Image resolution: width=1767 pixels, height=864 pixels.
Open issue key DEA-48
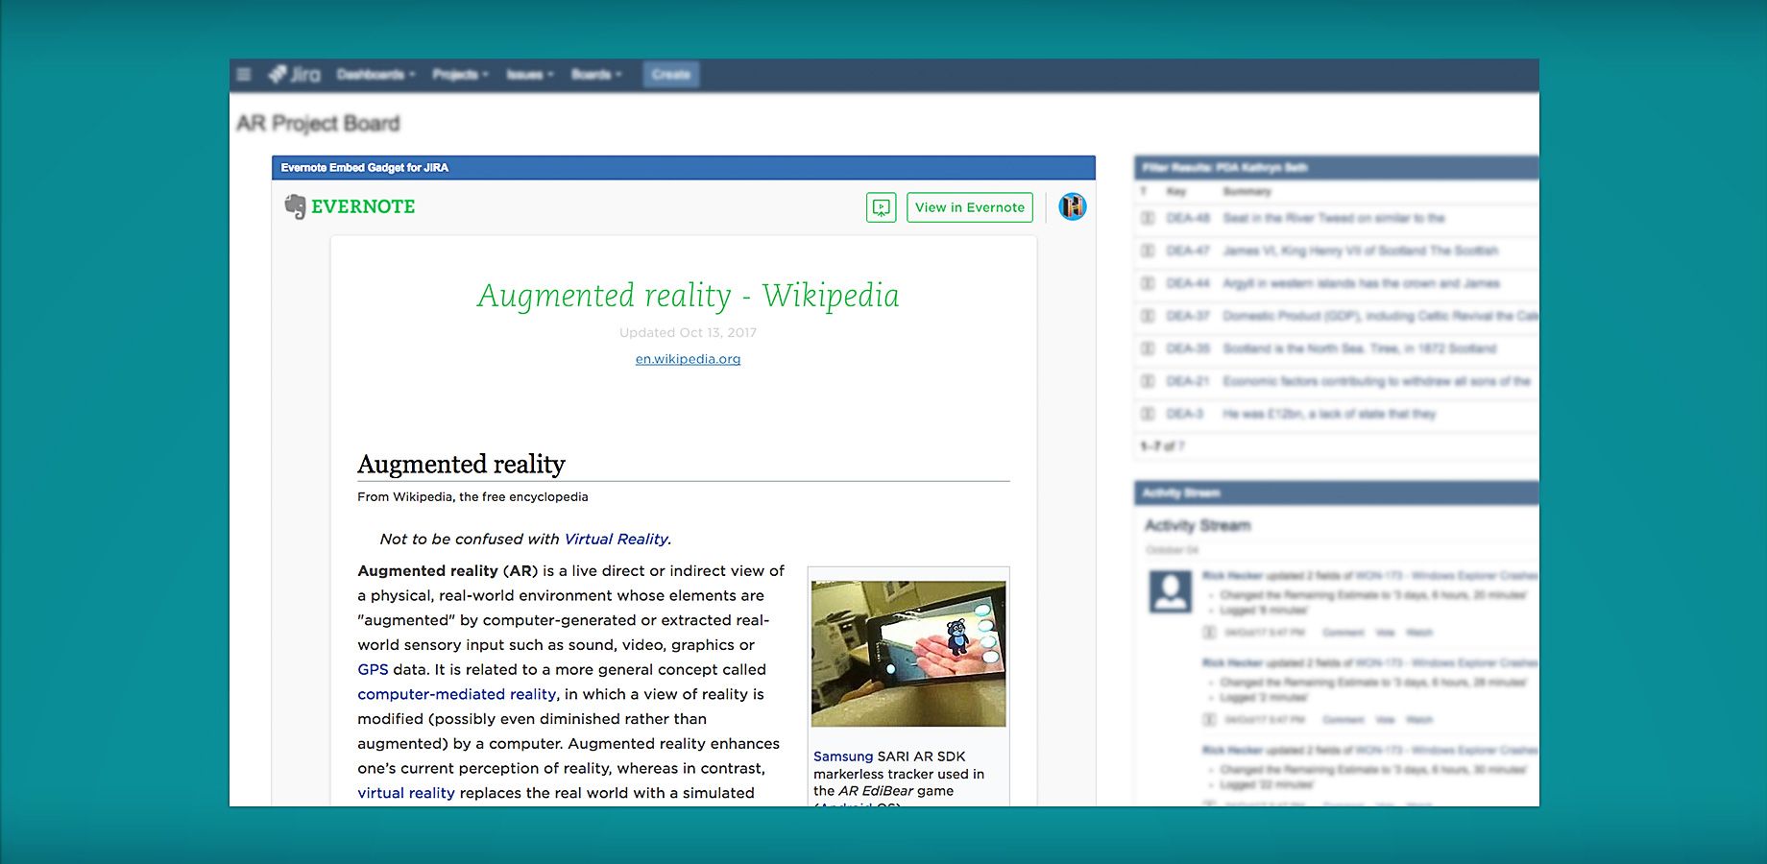[x=1188, y=218]
